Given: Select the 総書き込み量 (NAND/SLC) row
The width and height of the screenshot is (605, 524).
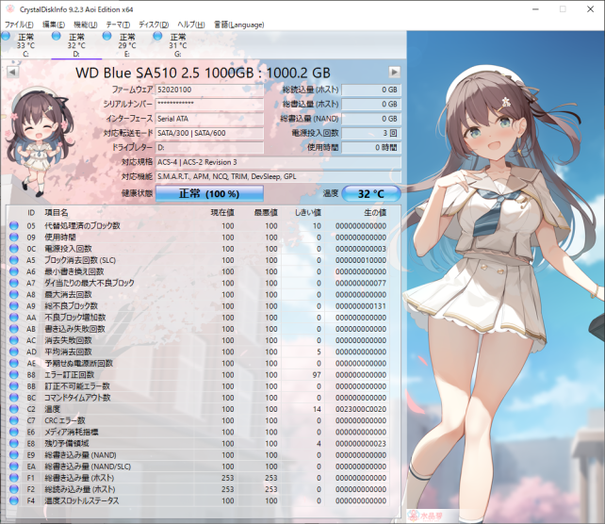Looking at the screenshot, I should pos(199,467).
